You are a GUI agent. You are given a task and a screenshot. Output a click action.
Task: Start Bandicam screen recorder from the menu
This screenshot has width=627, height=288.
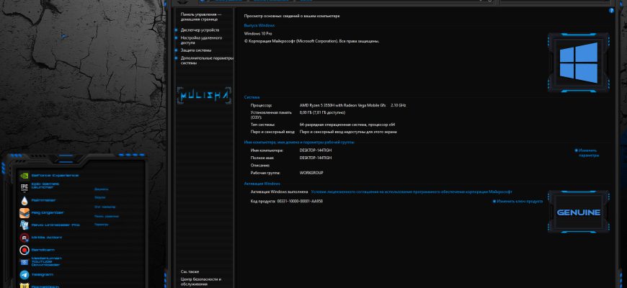[x=37, y=250]
